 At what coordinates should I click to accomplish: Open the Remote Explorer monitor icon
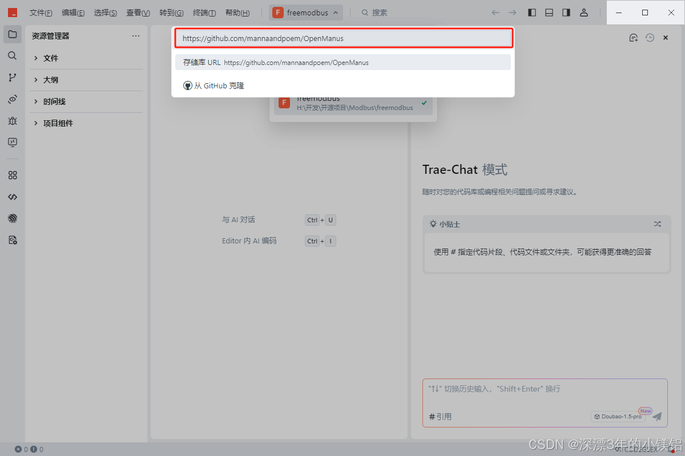13,142
